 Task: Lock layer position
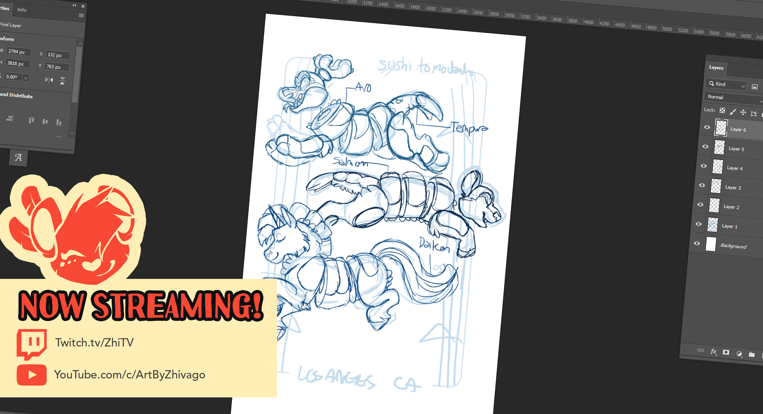point(743,113)
